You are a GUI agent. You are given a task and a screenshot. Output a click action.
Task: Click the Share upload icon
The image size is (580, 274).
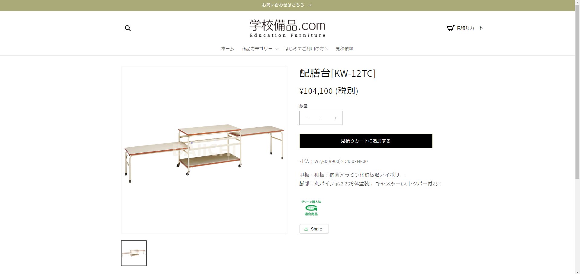[x=306, y=229]
